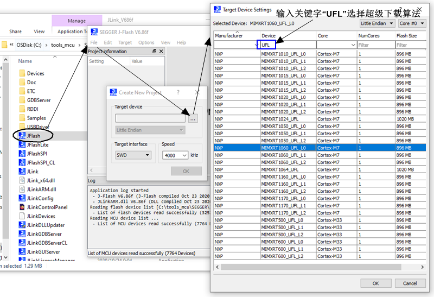Click the Target Device Settings title icon
The width and height of the screenshot is (434, 297).
pyautogui.click(x=218, y=9)
